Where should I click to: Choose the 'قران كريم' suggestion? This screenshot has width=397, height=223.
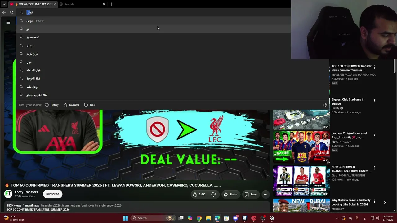[x=172, y=54]
